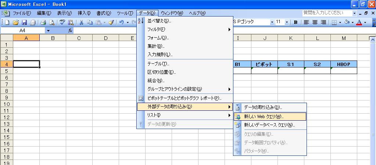Open the 挿入(I) menu
Viewport: 376px width, 165px height.
[84, 13]
